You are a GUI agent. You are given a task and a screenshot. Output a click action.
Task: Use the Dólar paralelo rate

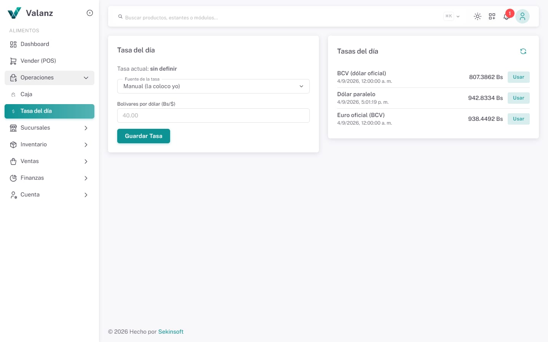click(x=518, y=98)
